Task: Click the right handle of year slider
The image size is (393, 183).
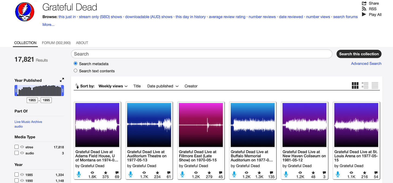Action: click(62, 91)
